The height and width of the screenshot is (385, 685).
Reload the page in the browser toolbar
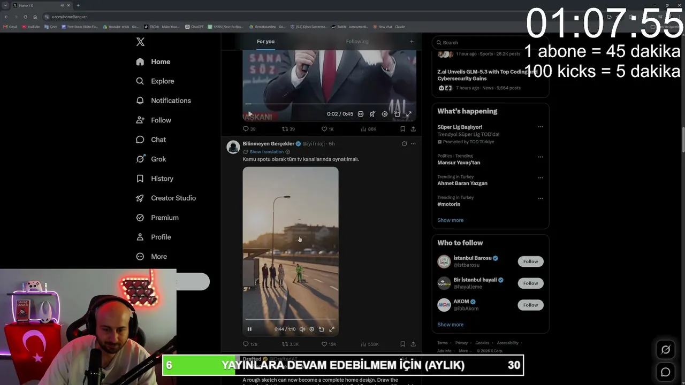tap(25, 17)
